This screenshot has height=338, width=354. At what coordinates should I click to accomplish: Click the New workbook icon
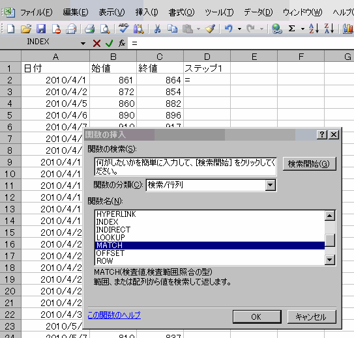click(10, 29)
